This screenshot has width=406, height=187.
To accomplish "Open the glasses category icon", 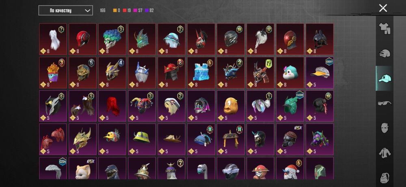I will [x=384, y=103].
